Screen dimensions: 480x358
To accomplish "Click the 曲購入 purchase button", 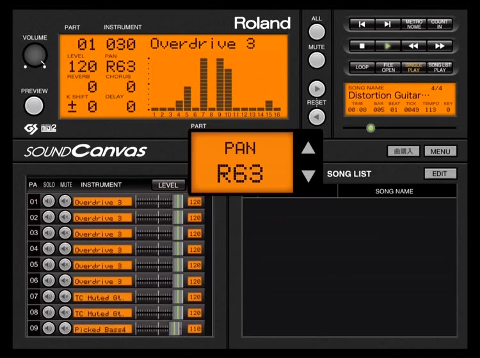I will (403, 152).
